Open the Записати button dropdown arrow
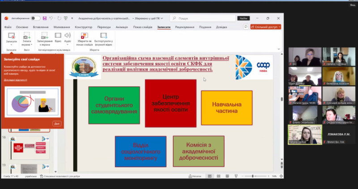358x189 pixels. coord(12,44)
